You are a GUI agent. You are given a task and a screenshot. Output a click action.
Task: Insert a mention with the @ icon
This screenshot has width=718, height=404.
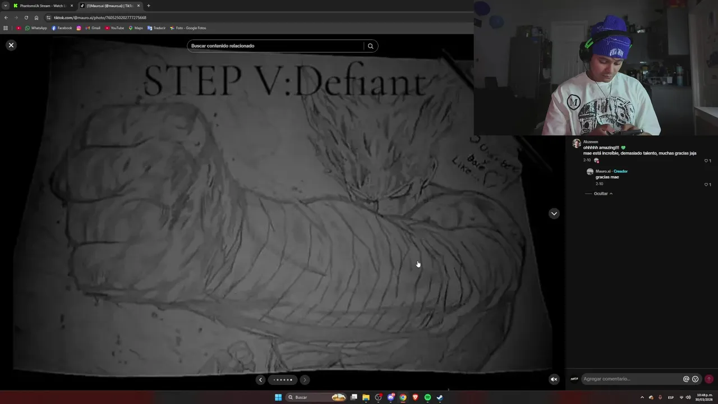click(x=686, y=379)
